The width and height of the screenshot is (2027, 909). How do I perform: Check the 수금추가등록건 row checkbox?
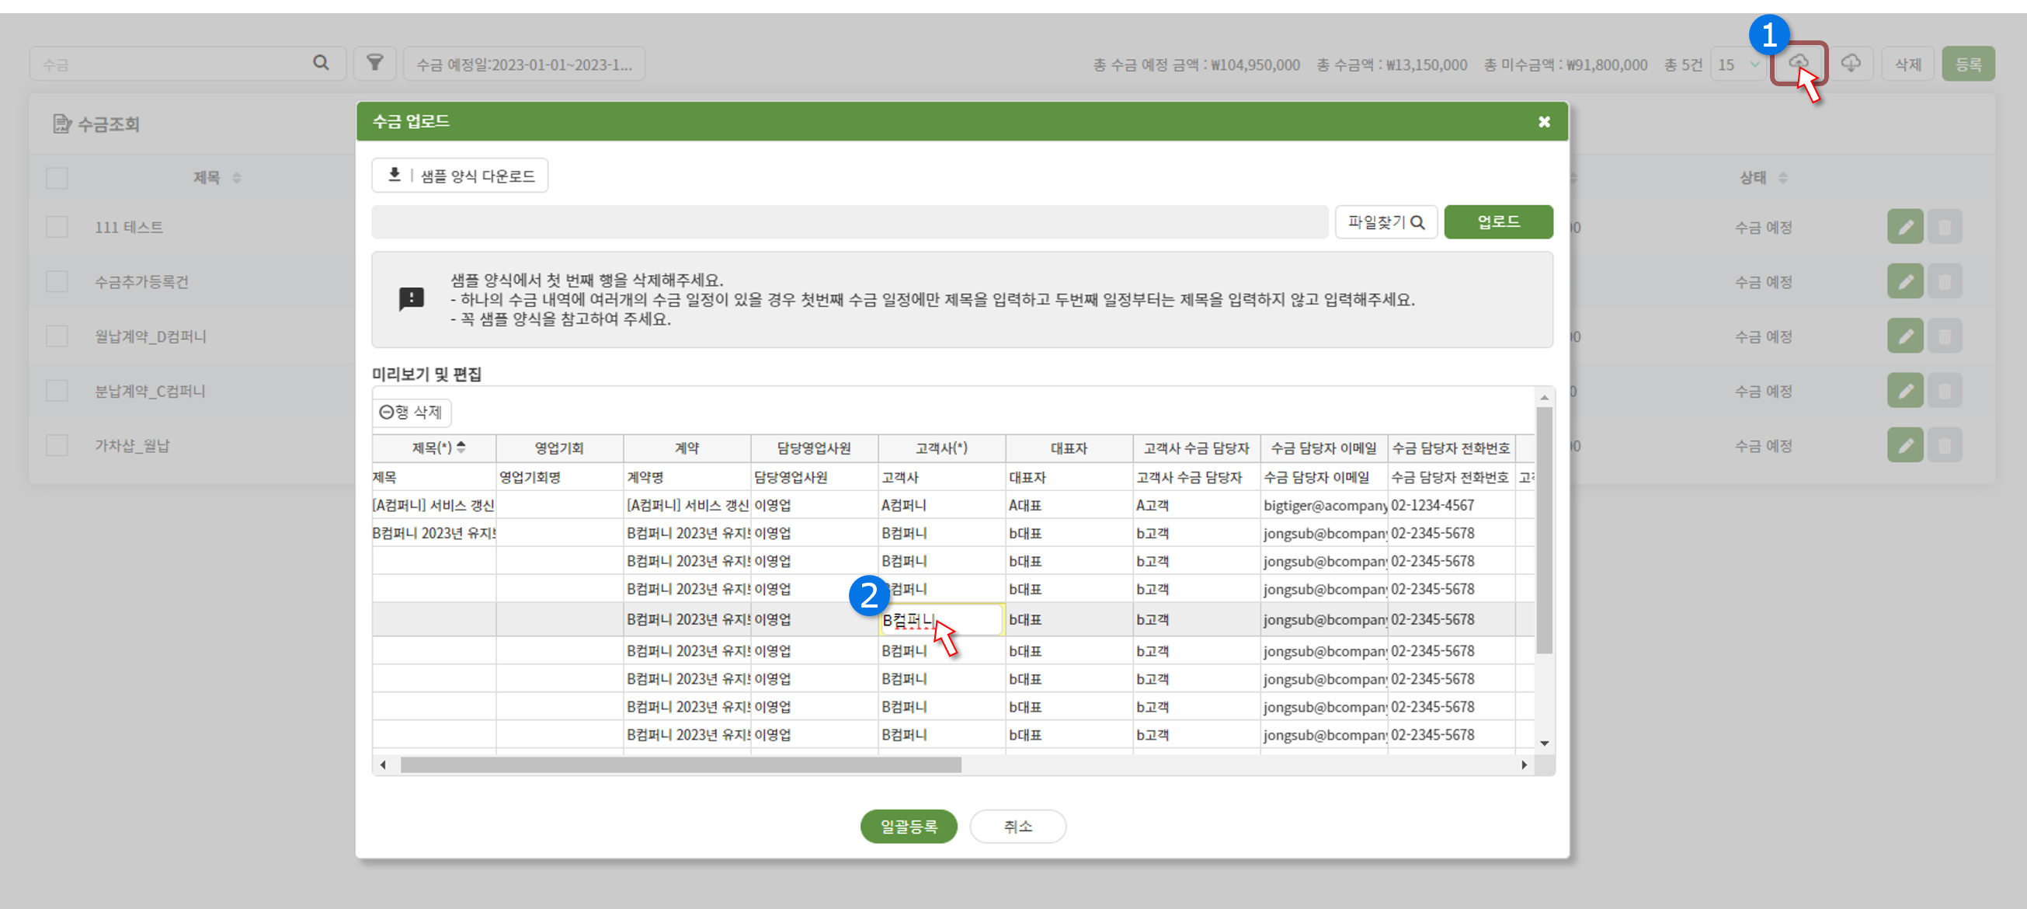click(57, 282)
